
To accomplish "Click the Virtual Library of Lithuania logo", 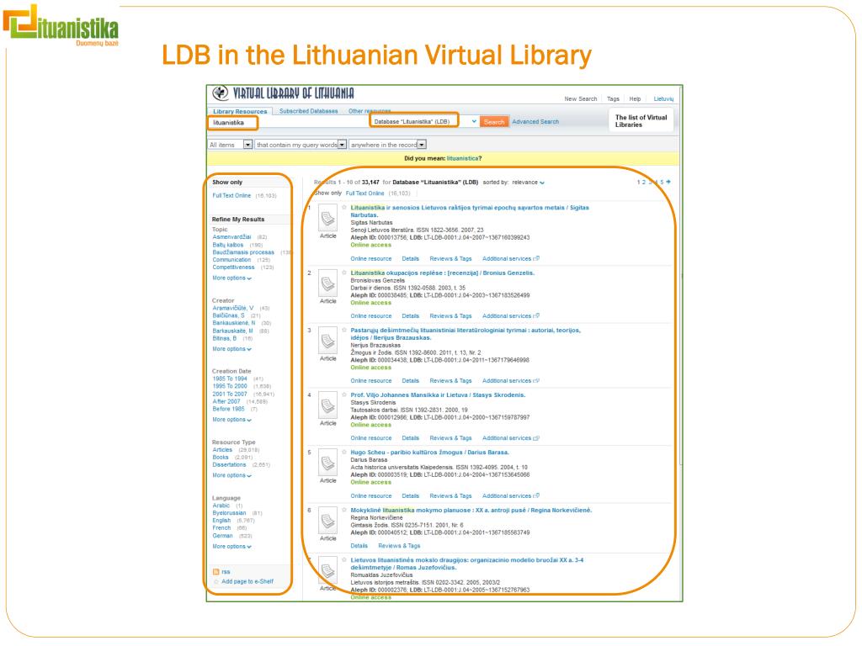I will [x=284, y=93].
